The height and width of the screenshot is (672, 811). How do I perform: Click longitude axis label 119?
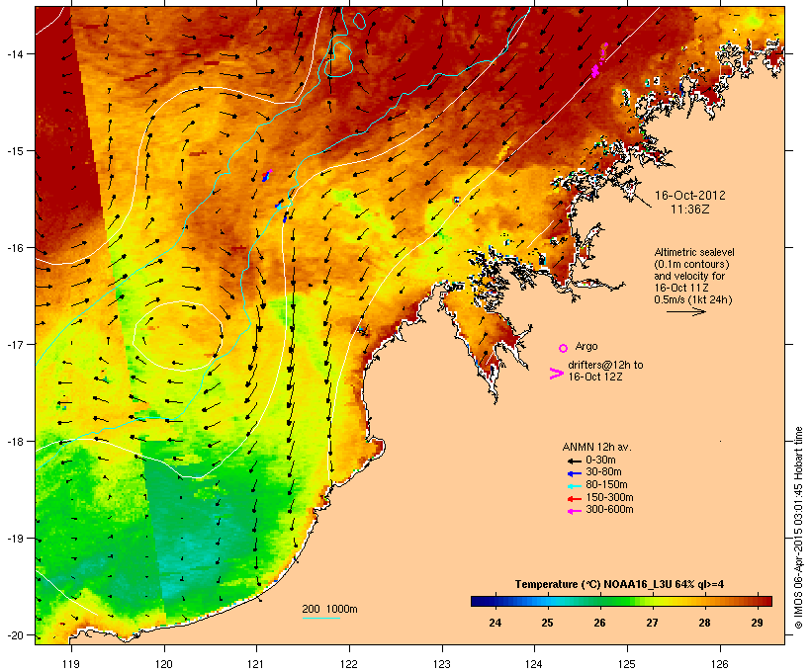click(x=71, y=664)
